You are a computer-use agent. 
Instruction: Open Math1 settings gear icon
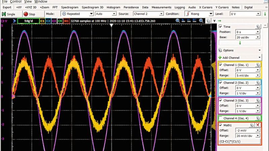[252, 125]
